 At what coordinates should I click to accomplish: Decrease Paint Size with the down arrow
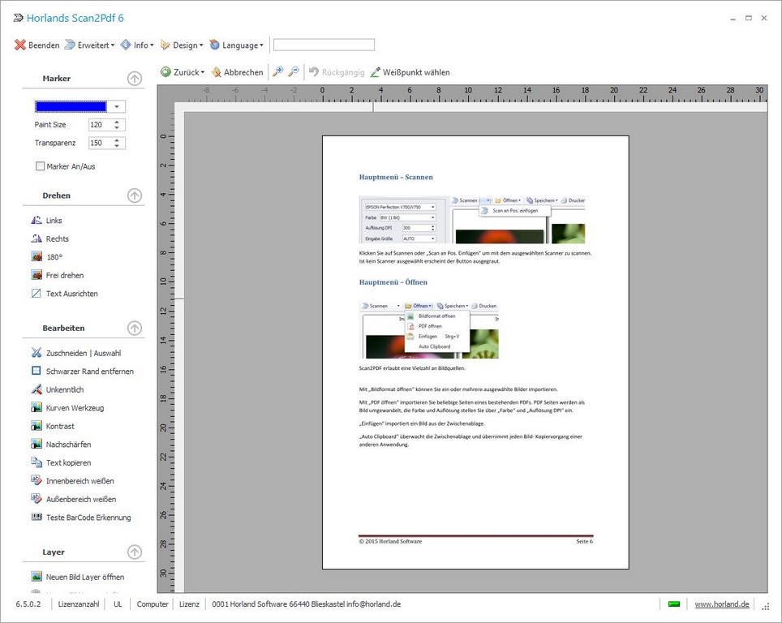click(x=117, y=127)
